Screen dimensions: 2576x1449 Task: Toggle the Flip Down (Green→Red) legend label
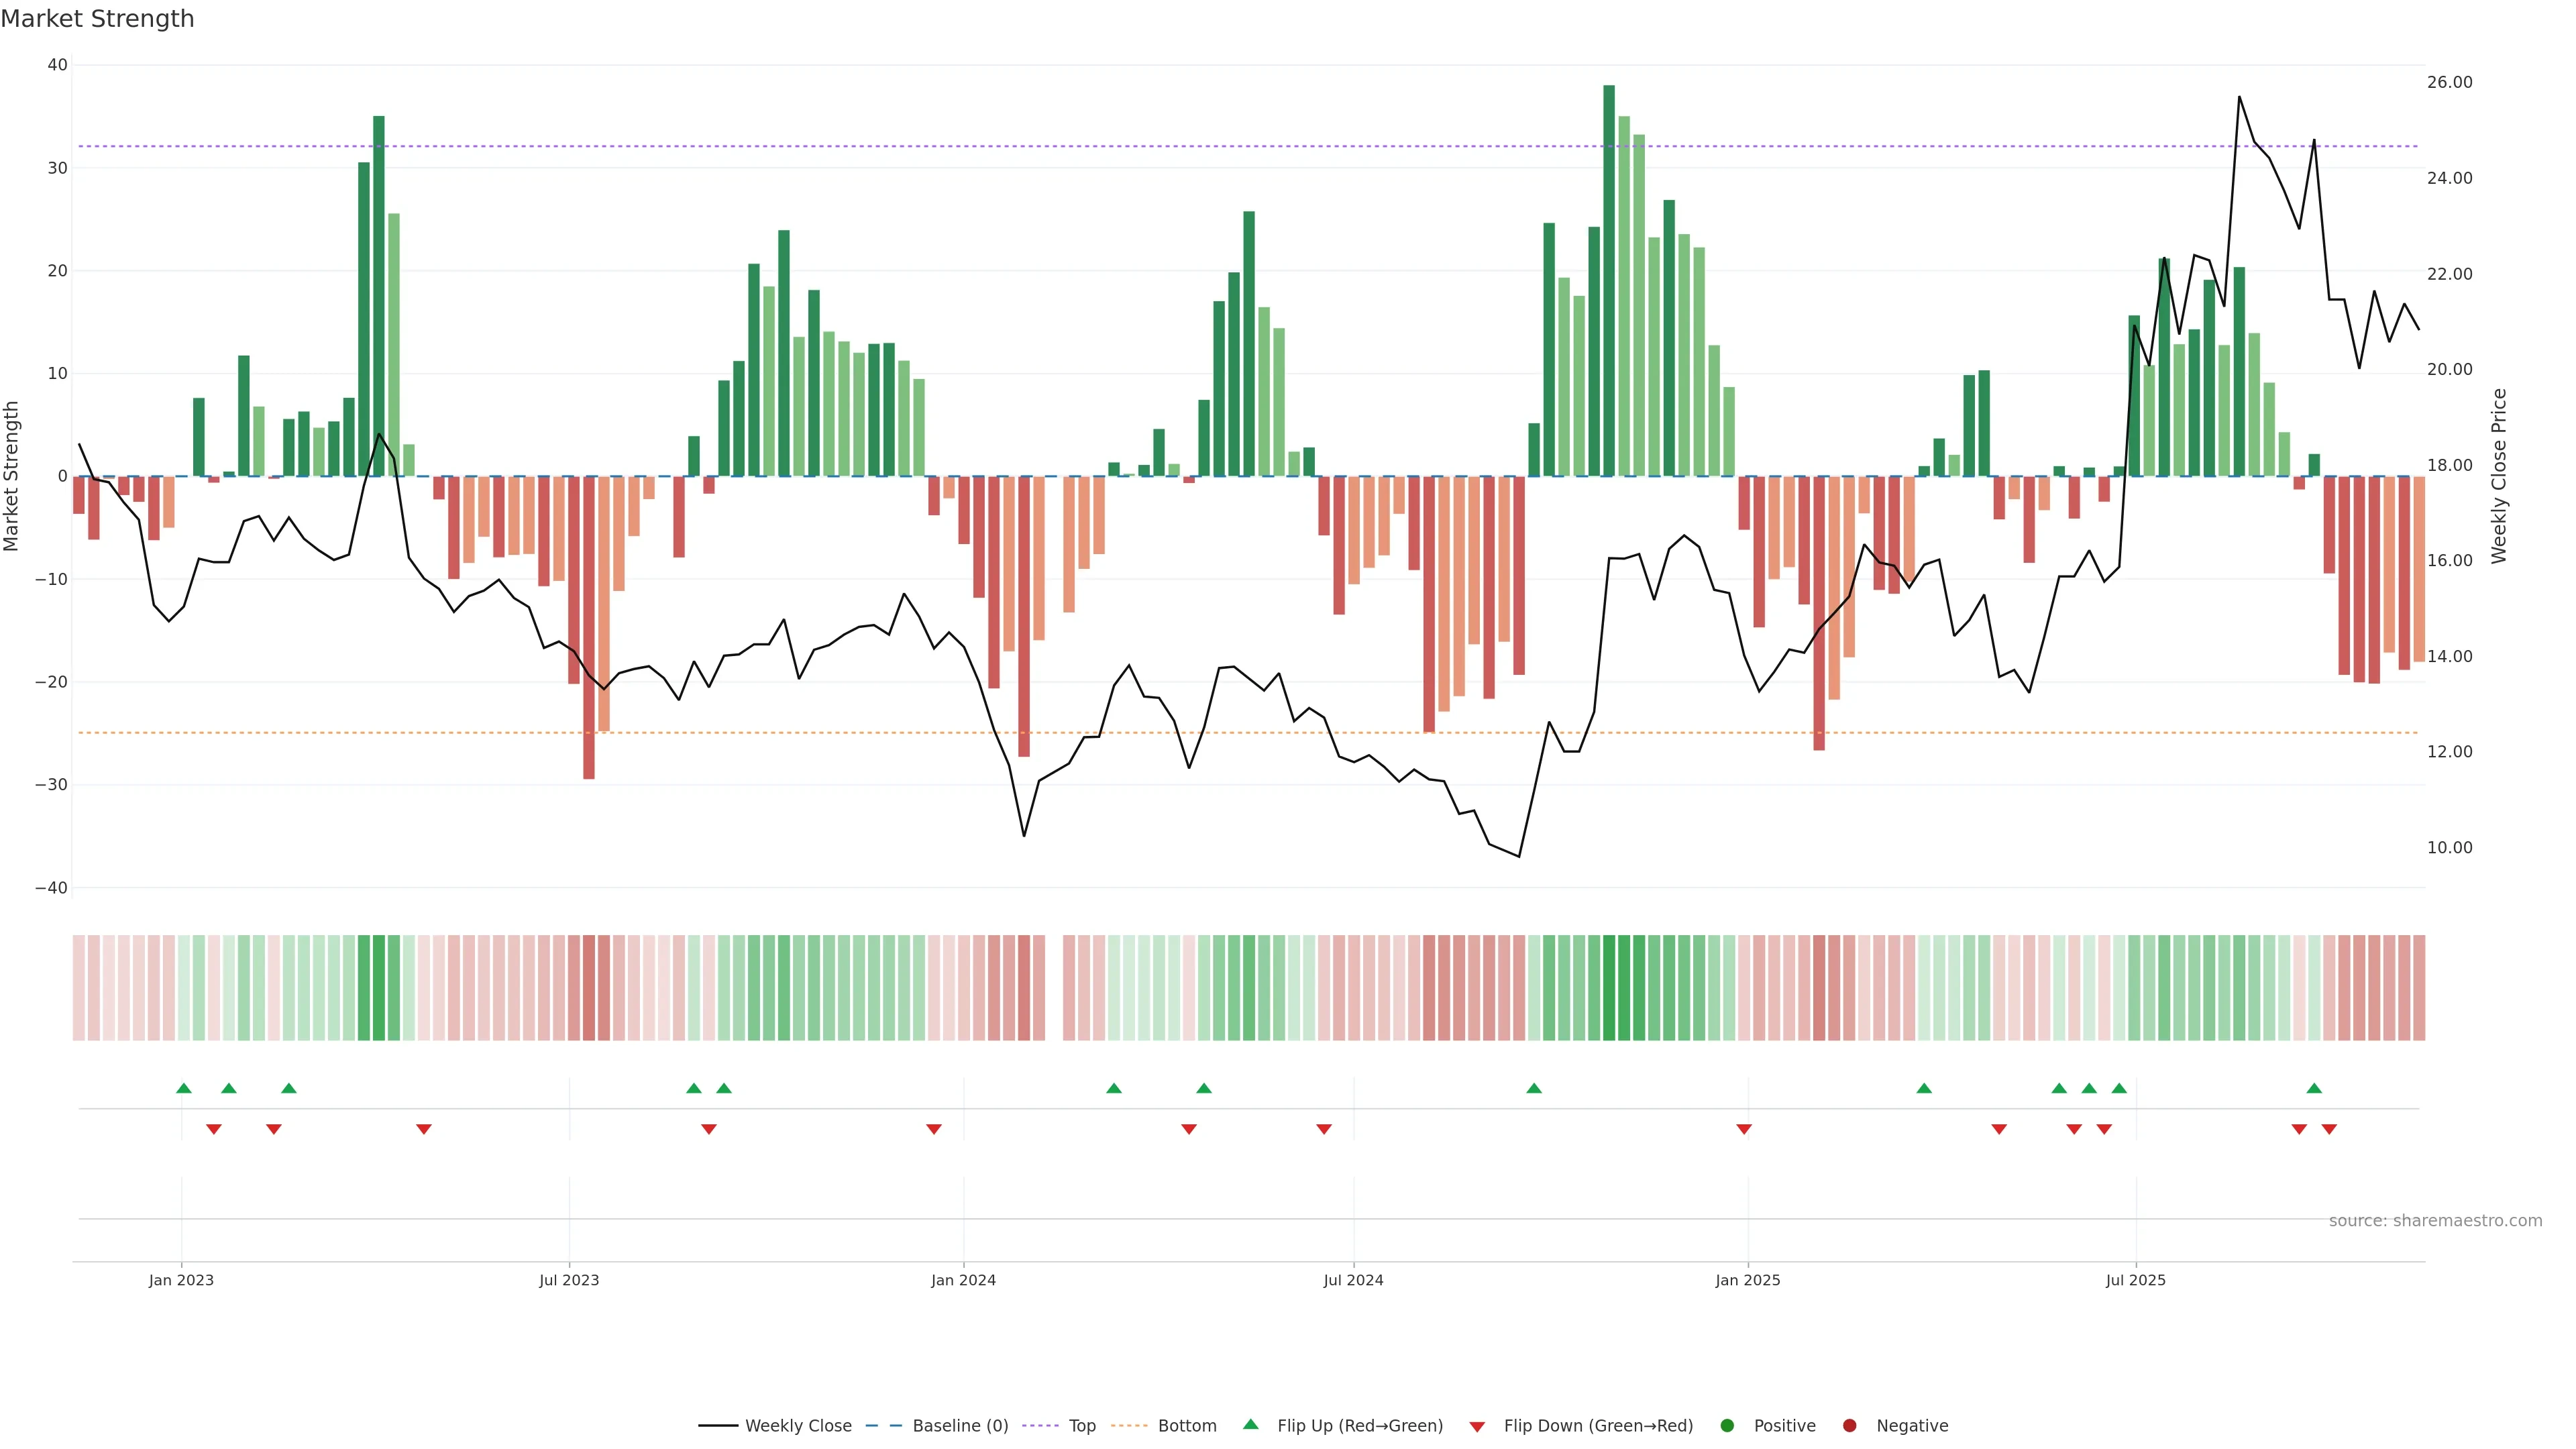point(1598,1425)
